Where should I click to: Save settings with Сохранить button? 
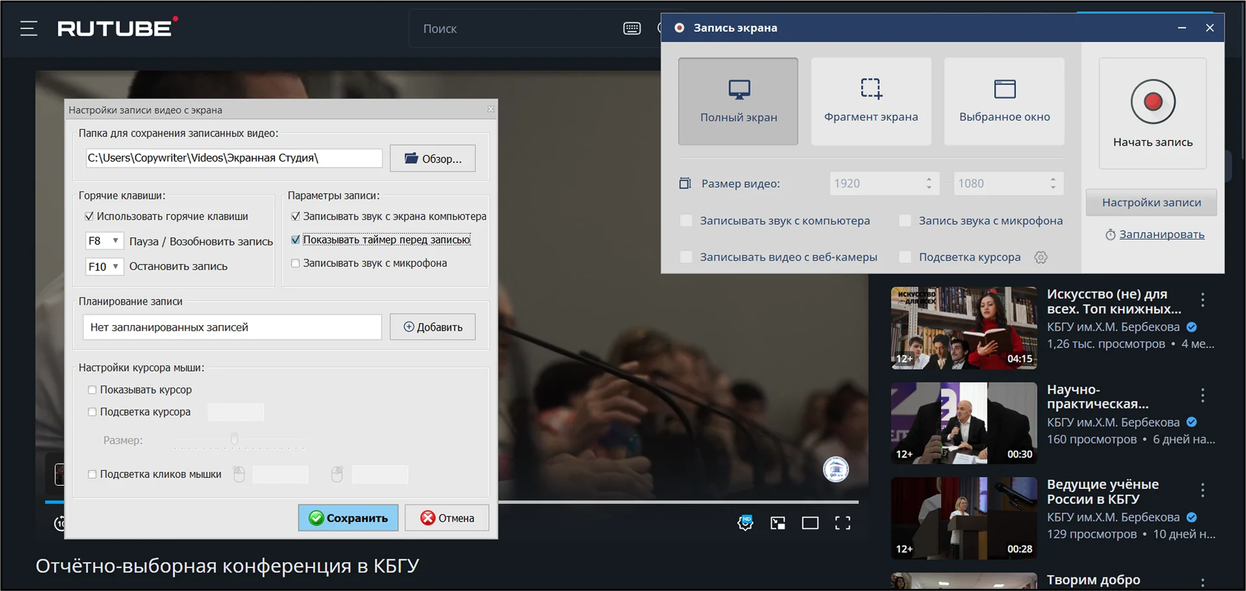pyautogui.click(x=348, y=518)
